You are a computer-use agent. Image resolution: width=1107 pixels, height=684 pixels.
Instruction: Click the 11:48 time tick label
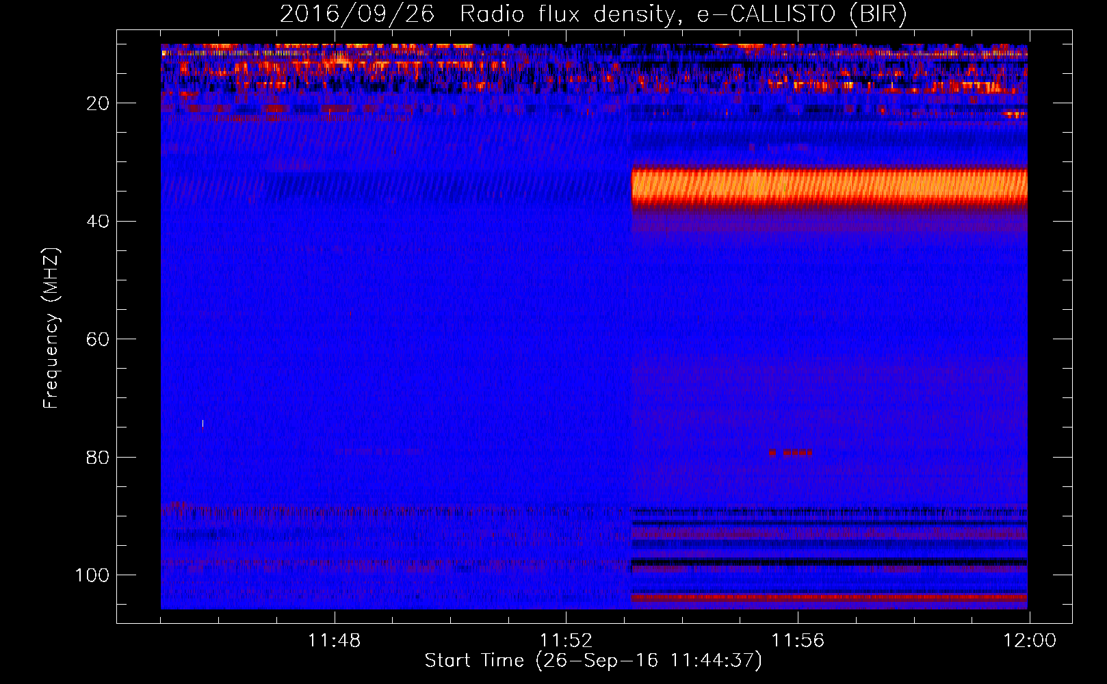[x=334, y=641]
